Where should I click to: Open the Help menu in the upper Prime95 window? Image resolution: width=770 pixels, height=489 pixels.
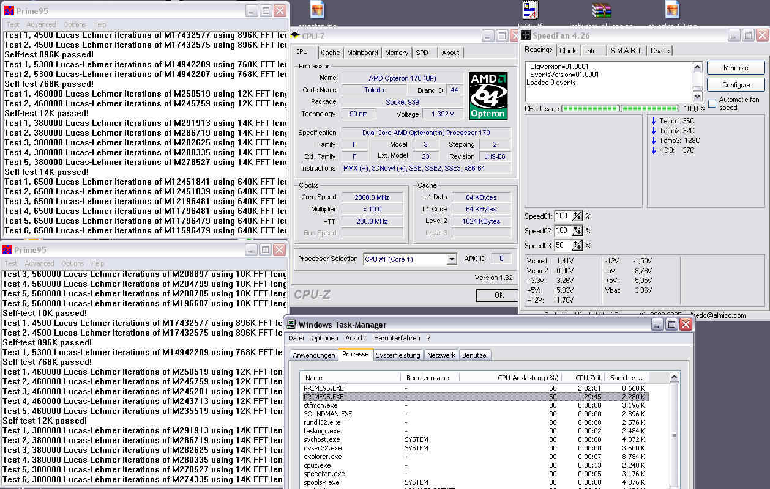click(x=100, y=24)
